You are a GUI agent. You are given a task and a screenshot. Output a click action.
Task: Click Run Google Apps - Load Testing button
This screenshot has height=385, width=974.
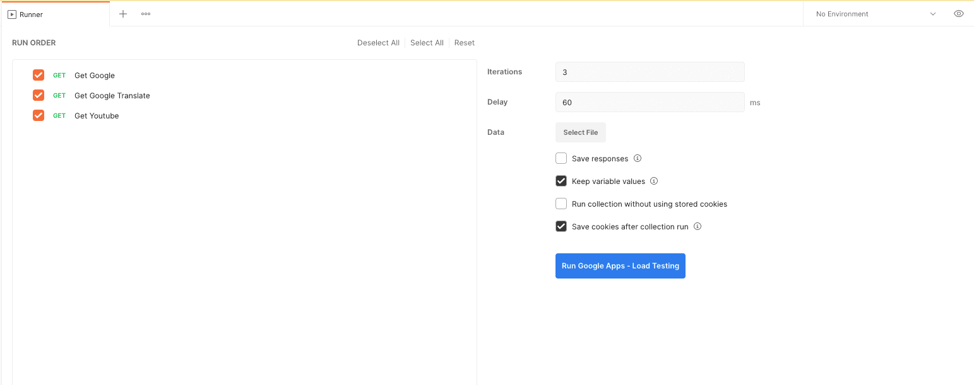pos(621,266)
